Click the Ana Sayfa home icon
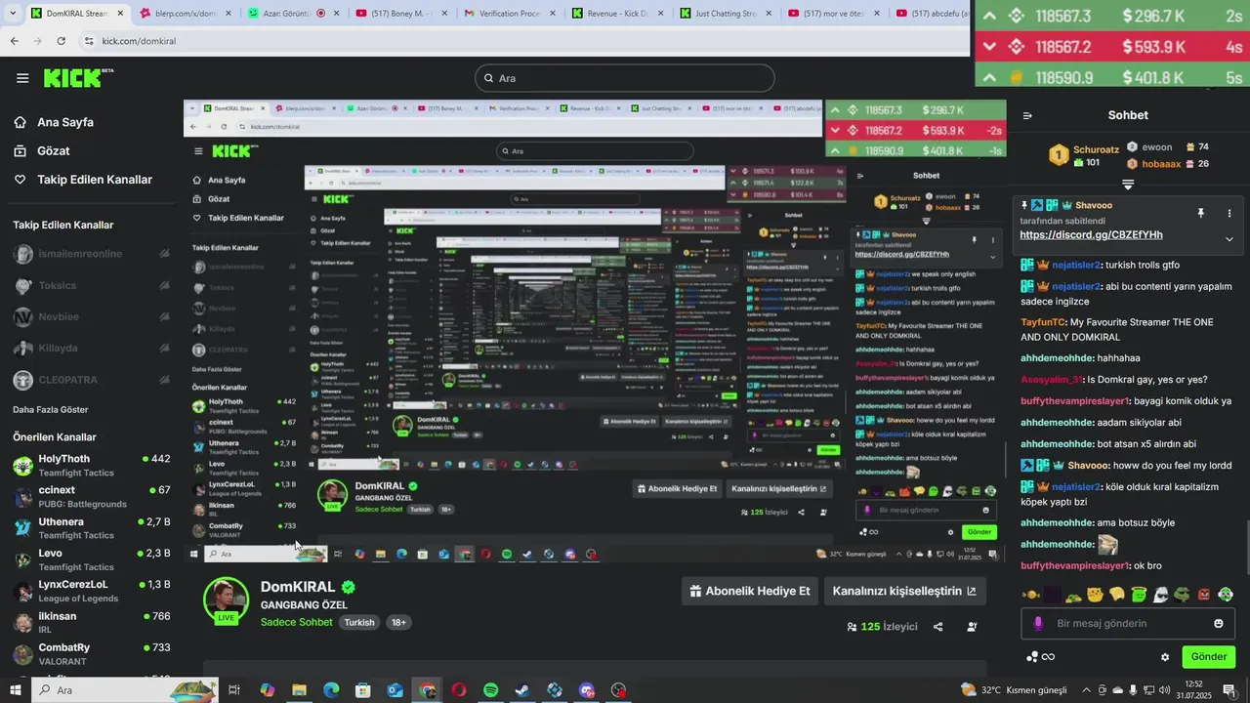Screen dimensions: 1250x703 (20, 122)
